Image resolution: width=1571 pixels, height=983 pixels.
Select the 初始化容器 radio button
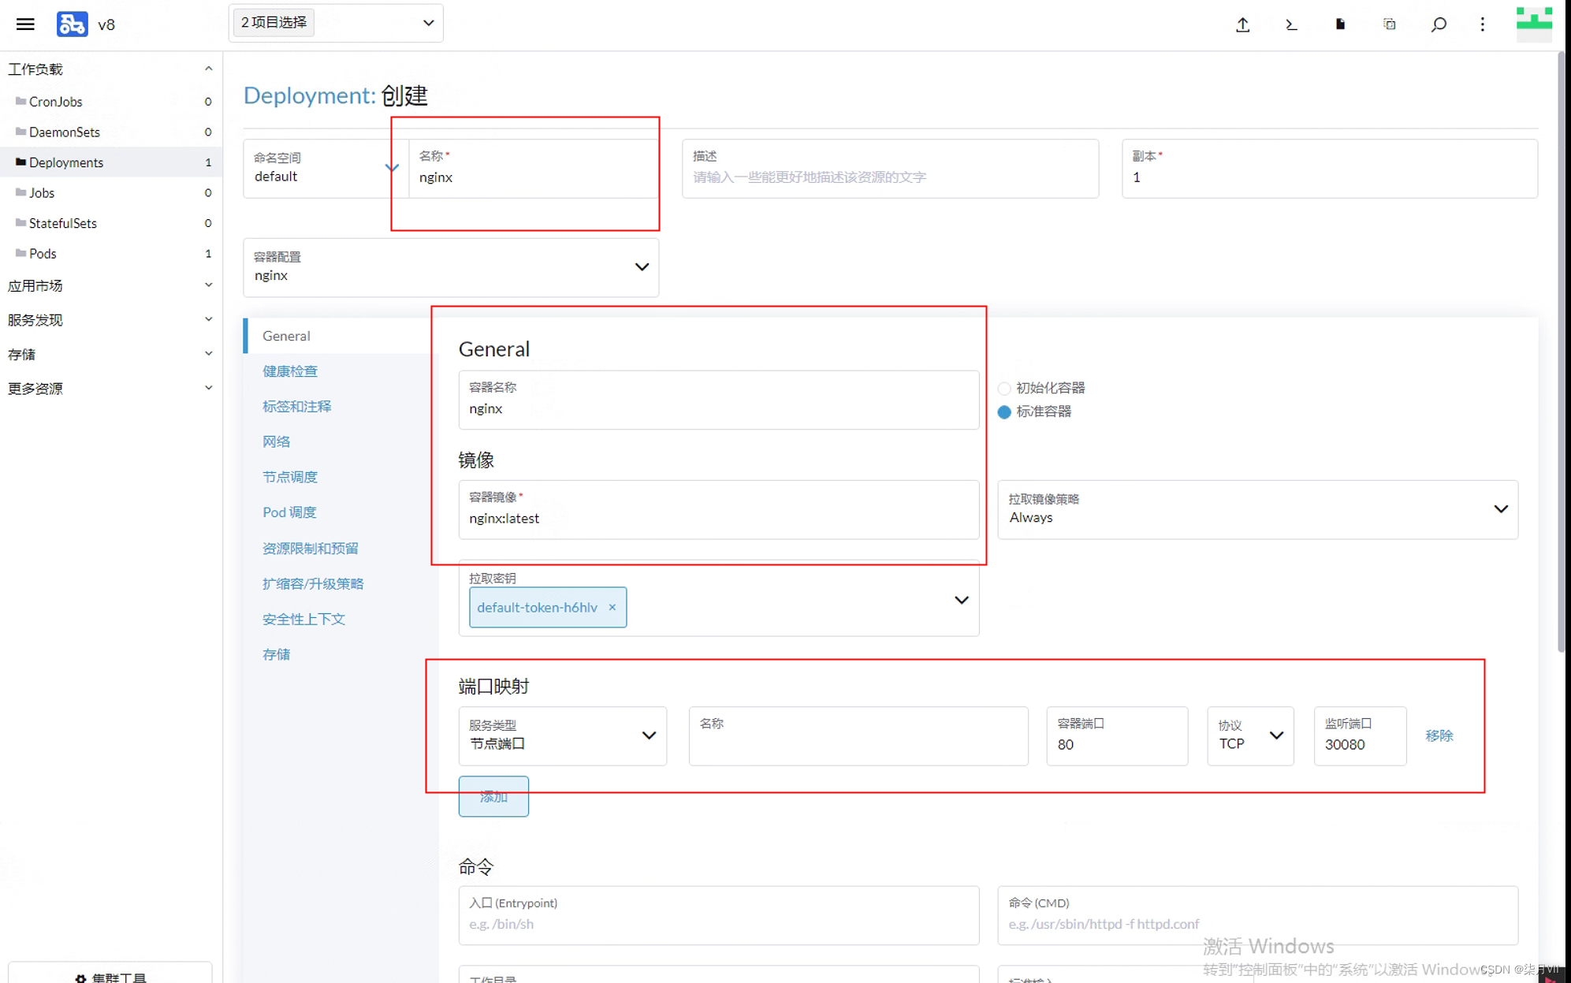1003,388
